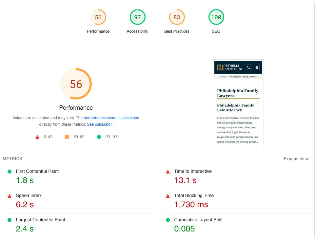This screenshot has height=238, width=315.
Task: Click the red triangle beside Time to Interactive
Action: pyautogui.click(x=168, y=172)
